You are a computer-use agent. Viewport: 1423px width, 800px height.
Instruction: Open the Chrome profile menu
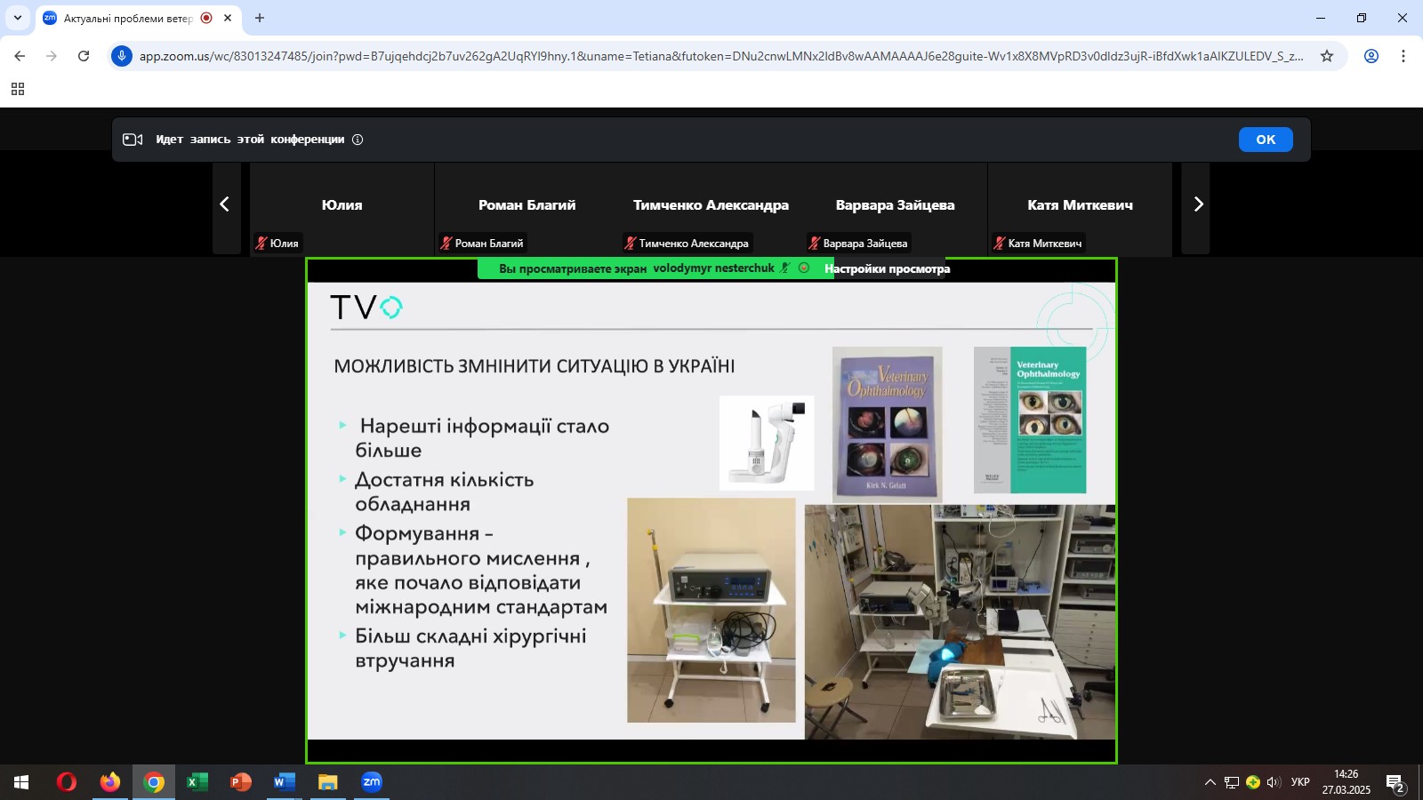click(1371, 56)
